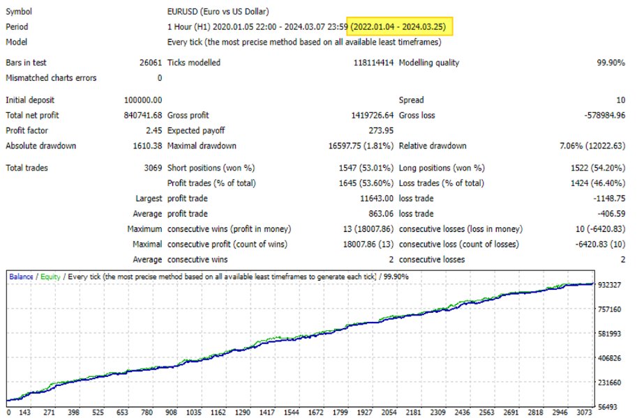637x418 pixels.
Task: Select the Gross loss value -578984.96
Action: click(x=600, y=115)
